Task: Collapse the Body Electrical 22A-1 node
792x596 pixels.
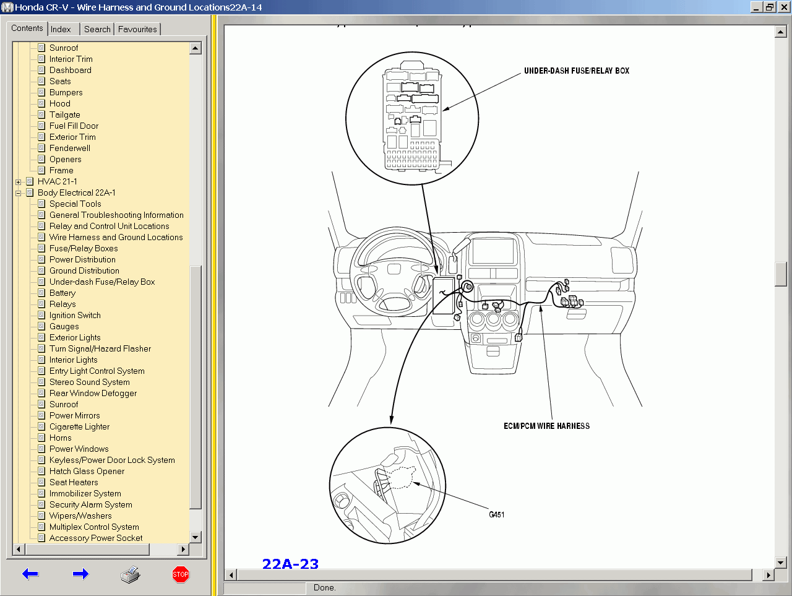Action: [18, 193]
